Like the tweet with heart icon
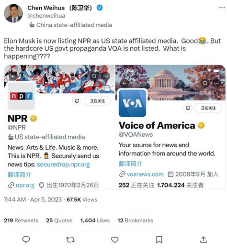Screen dimensions: 227x252 click(x=114, y=240)
